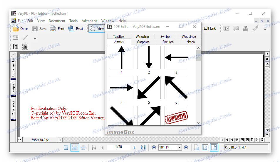Click the page number field showing 1/79
The image size is (280, 162).
click(x=119, y=147)
